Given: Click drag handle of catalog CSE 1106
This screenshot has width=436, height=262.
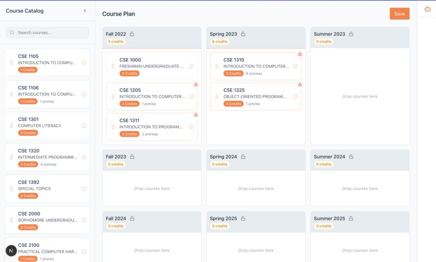Looking at the screenshot, I should tap(11, 94).
